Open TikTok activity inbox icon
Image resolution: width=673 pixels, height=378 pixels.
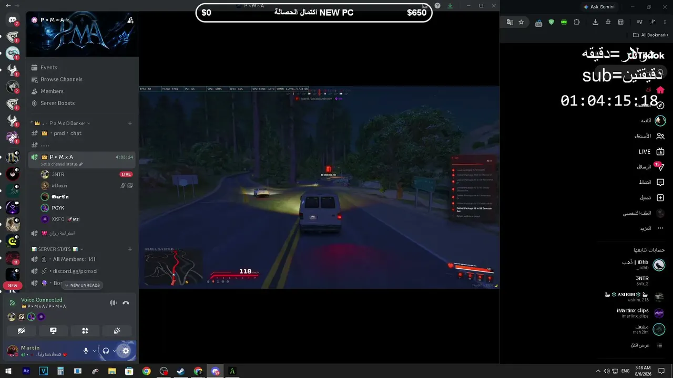(x=660, y=182)
